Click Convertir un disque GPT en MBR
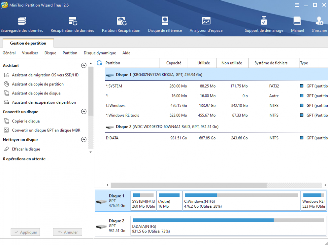This screenshot has height=245, width=328. click(x=46, y=131)
